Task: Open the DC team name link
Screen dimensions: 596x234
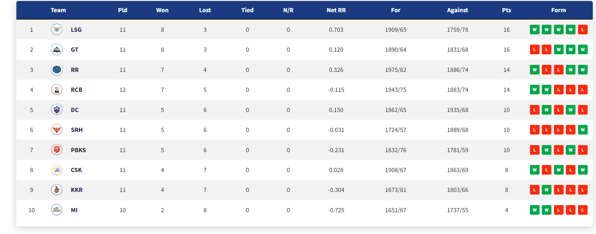Action: tap(75, 110)
